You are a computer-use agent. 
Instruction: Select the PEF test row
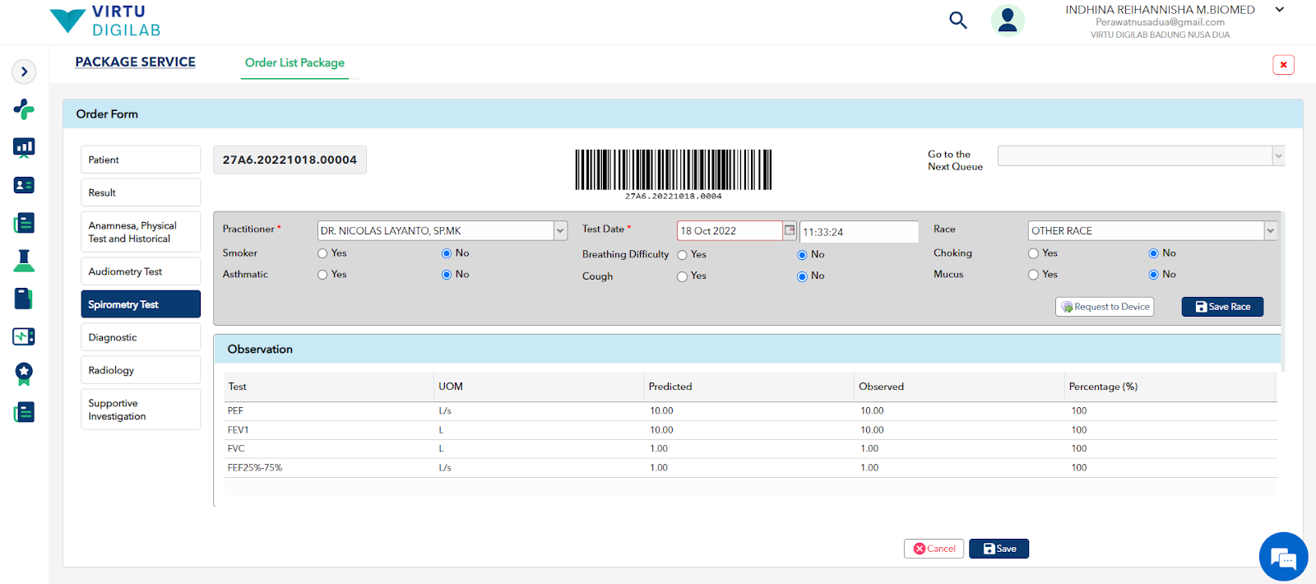pos(751,411)
